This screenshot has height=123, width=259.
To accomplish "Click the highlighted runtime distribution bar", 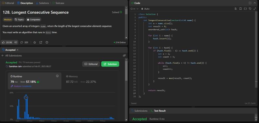I will coord(26,107).
